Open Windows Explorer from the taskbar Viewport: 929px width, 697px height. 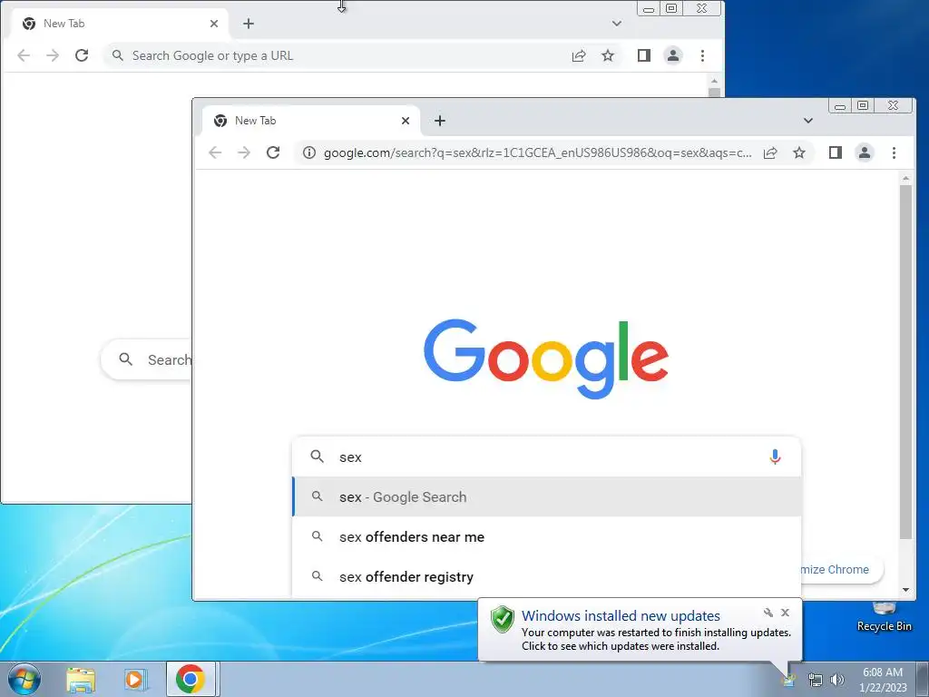pyautogui.click(x=81, y=679)
